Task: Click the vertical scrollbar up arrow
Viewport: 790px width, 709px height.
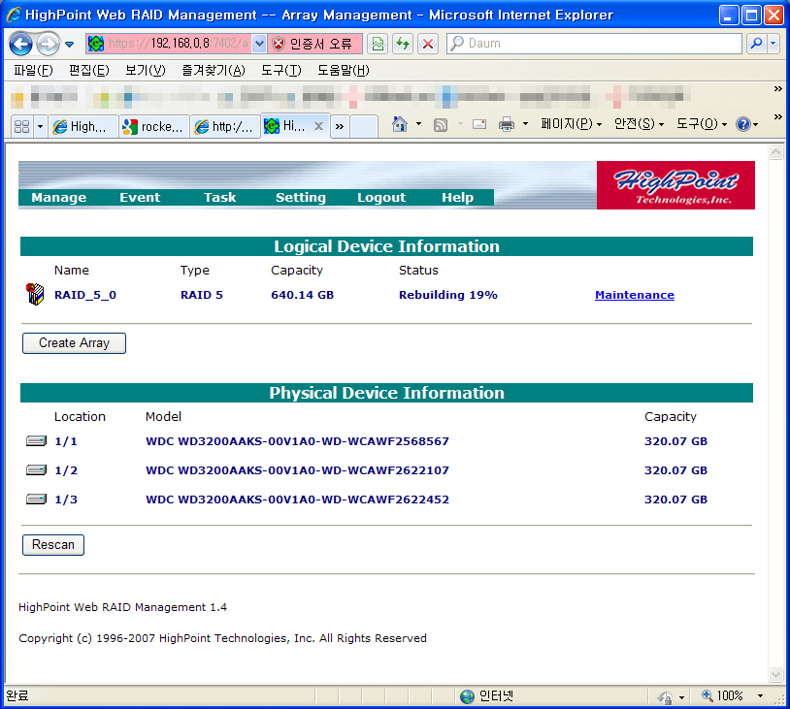Action: click(x=775, y=151)
